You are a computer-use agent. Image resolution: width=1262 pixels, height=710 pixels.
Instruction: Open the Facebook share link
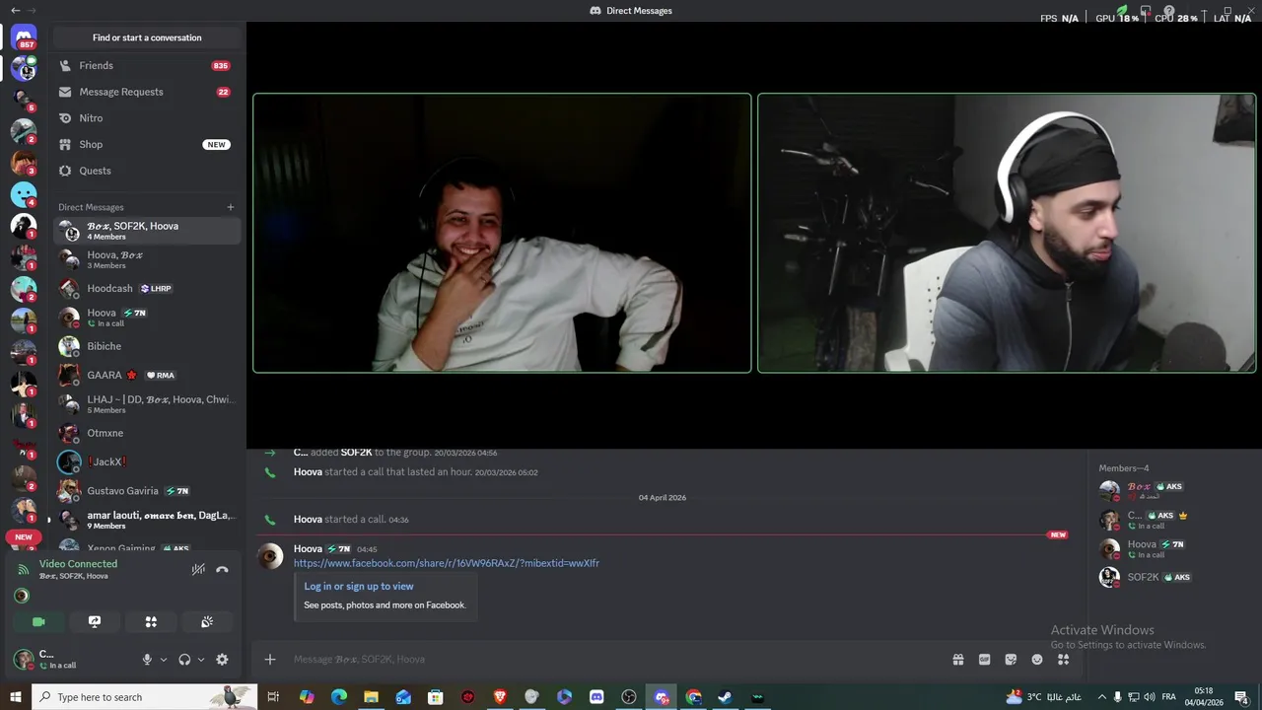click(446, 563)
